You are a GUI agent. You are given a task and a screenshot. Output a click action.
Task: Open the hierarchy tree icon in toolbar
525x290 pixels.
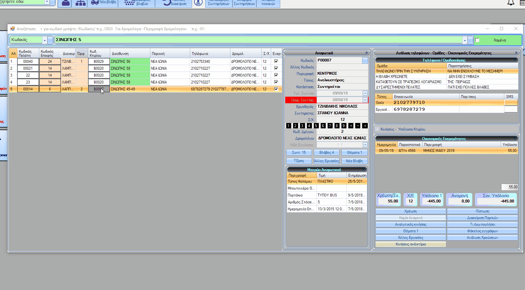click(80, 3)
